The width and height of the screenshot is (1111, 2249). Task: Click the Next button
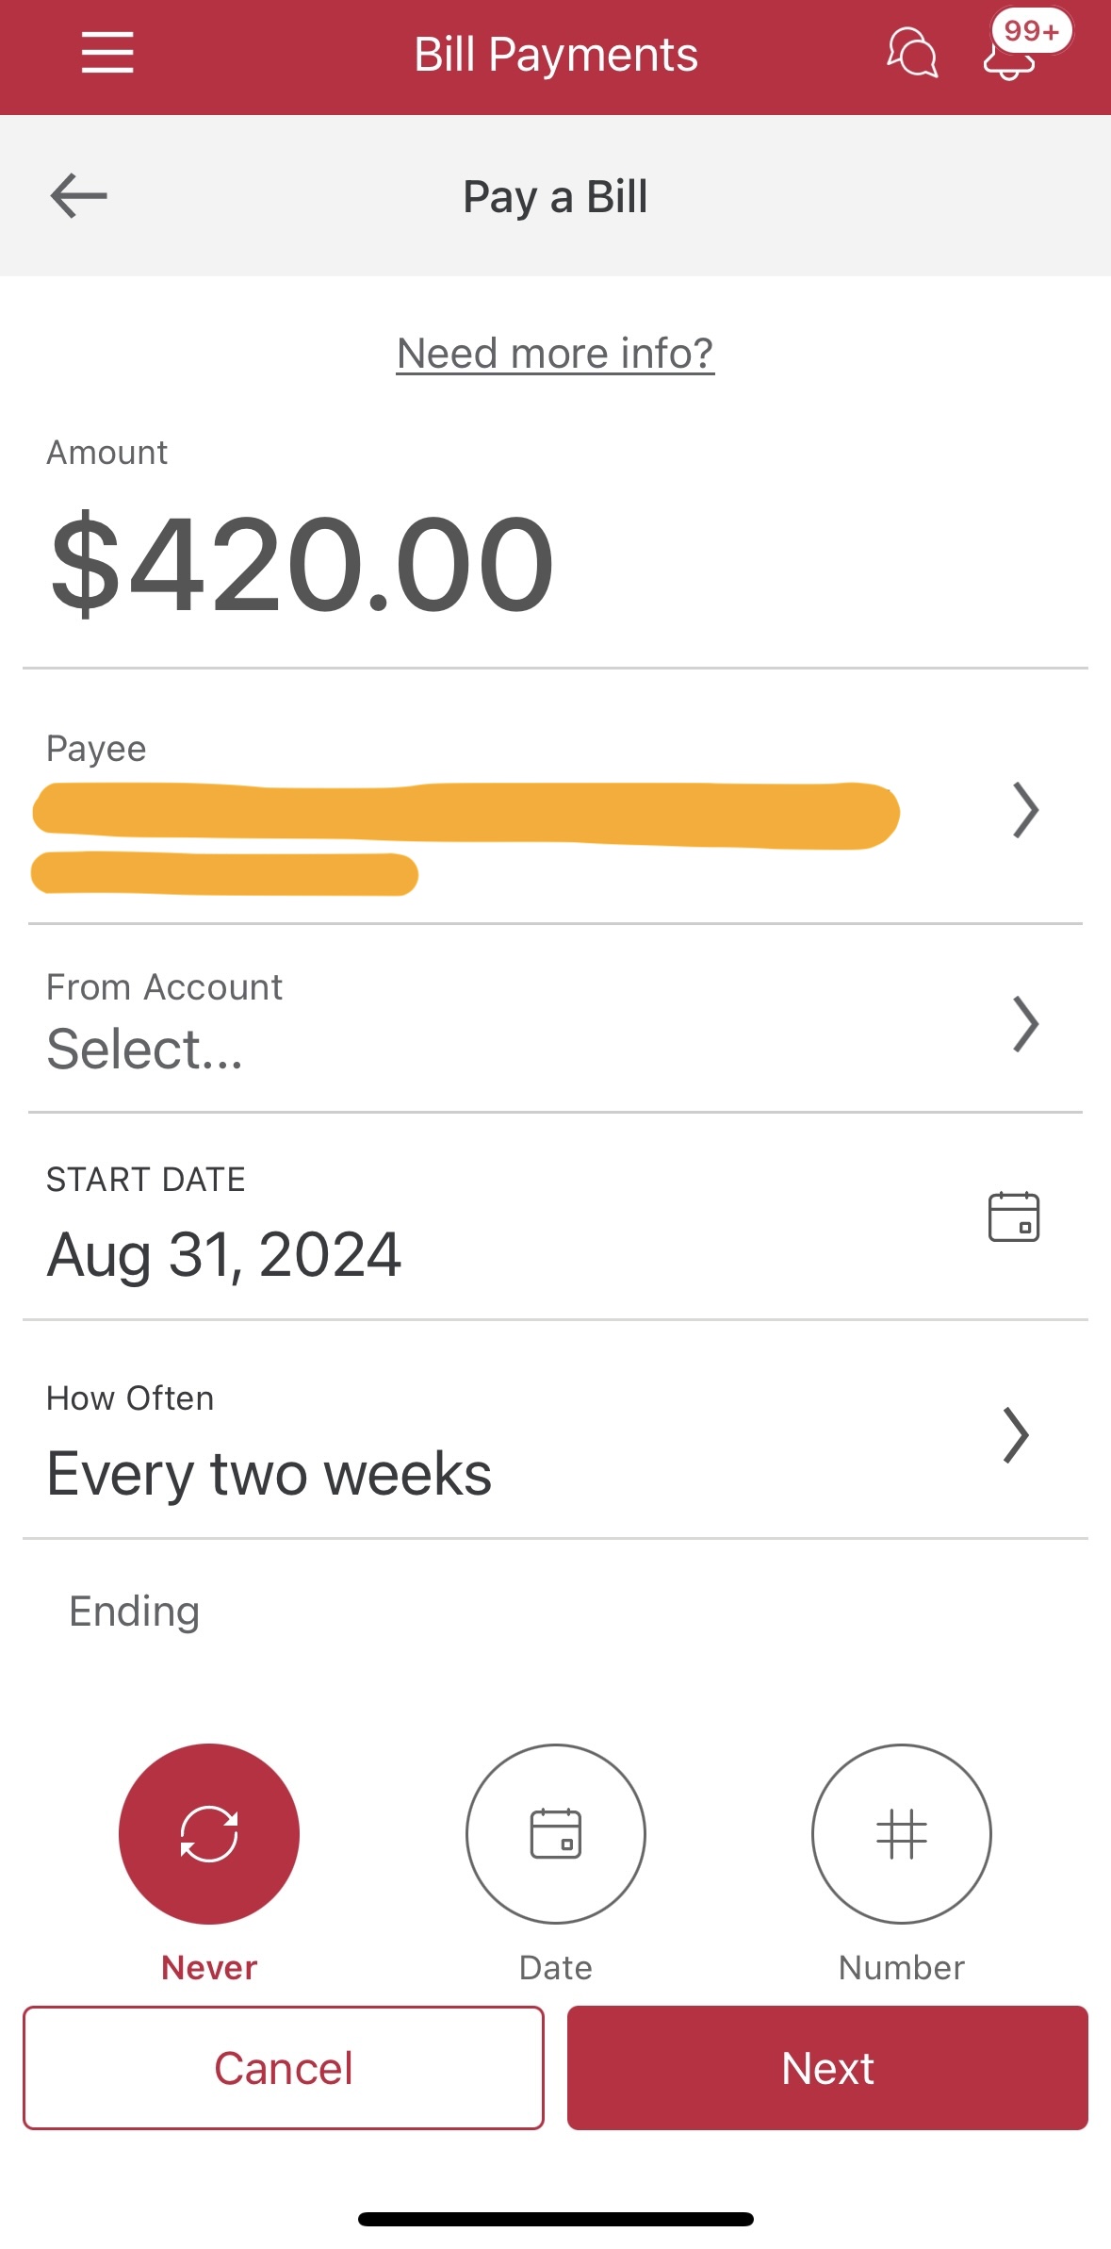pyautogui.click(x=827, y=2068)
